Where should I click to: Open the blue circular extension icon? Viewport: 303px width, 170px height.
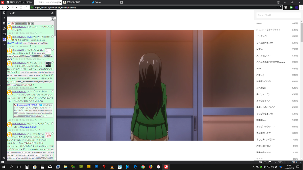tap(296, 8)
